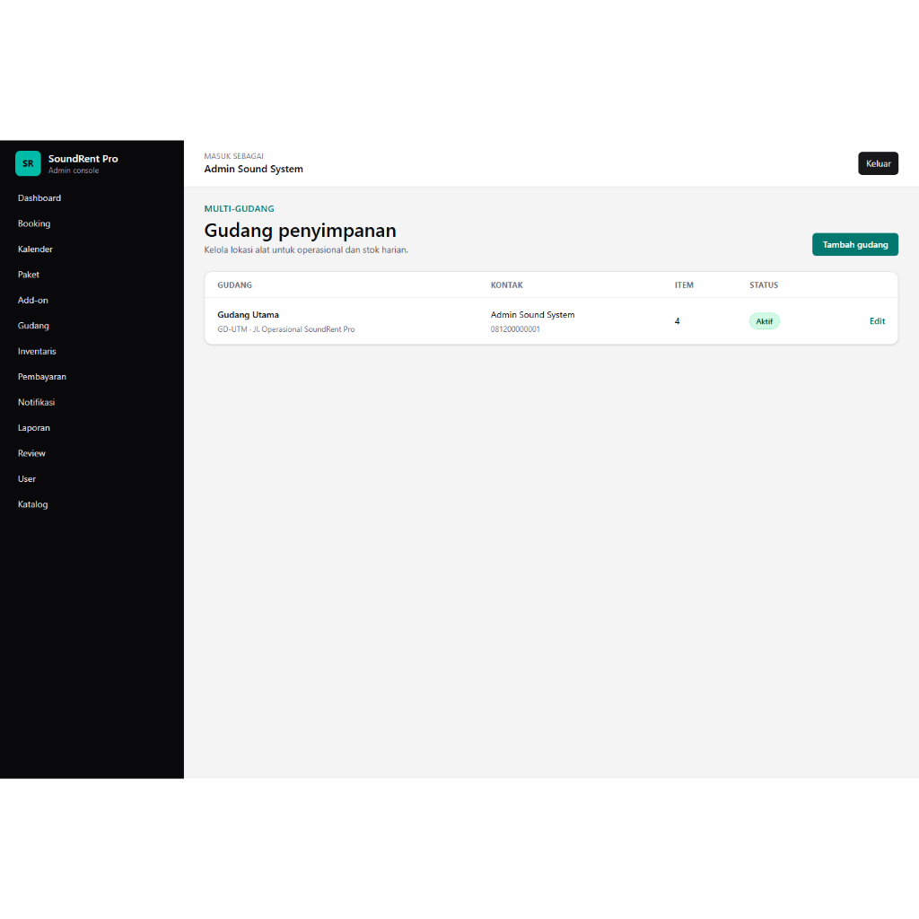Click the Keluar logout button
The height and width of the screenshot is (919, 919).
[878, 163]
